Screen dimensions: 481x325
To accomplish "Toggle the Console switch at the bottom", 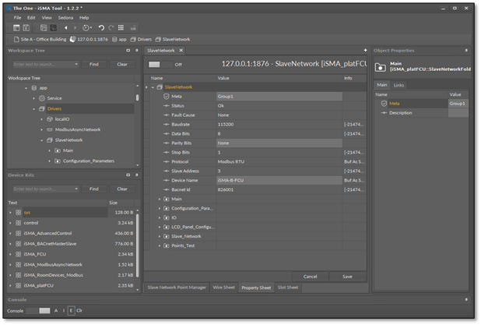I will point(38,310).
